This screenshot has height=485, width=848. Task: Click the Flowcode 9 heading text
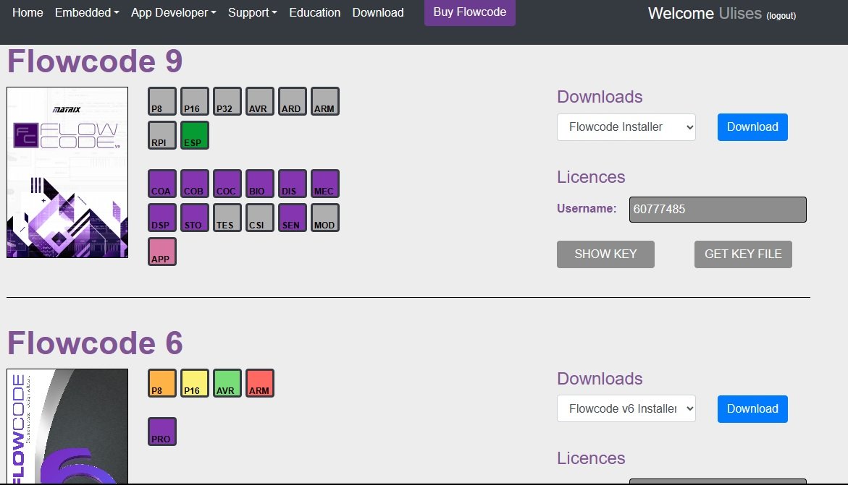tap(95, 61)
